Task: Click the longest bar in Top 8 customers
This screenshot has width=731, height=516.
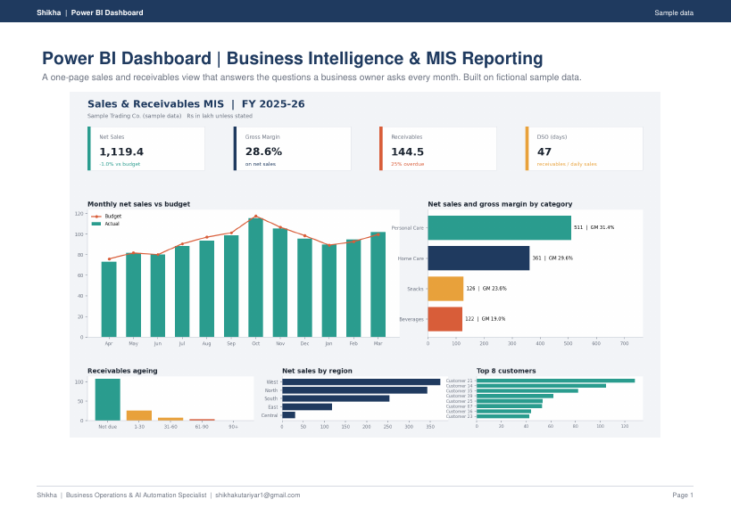Action: coord(556,381)
